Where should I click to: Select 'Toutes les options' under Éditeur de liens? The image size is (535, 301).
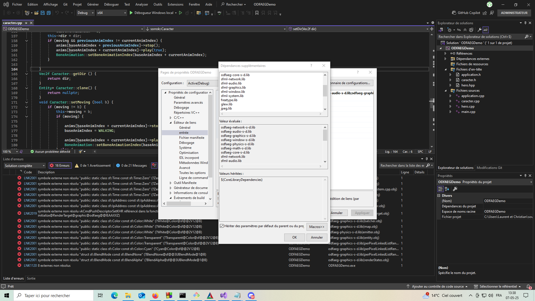point(192,173)
